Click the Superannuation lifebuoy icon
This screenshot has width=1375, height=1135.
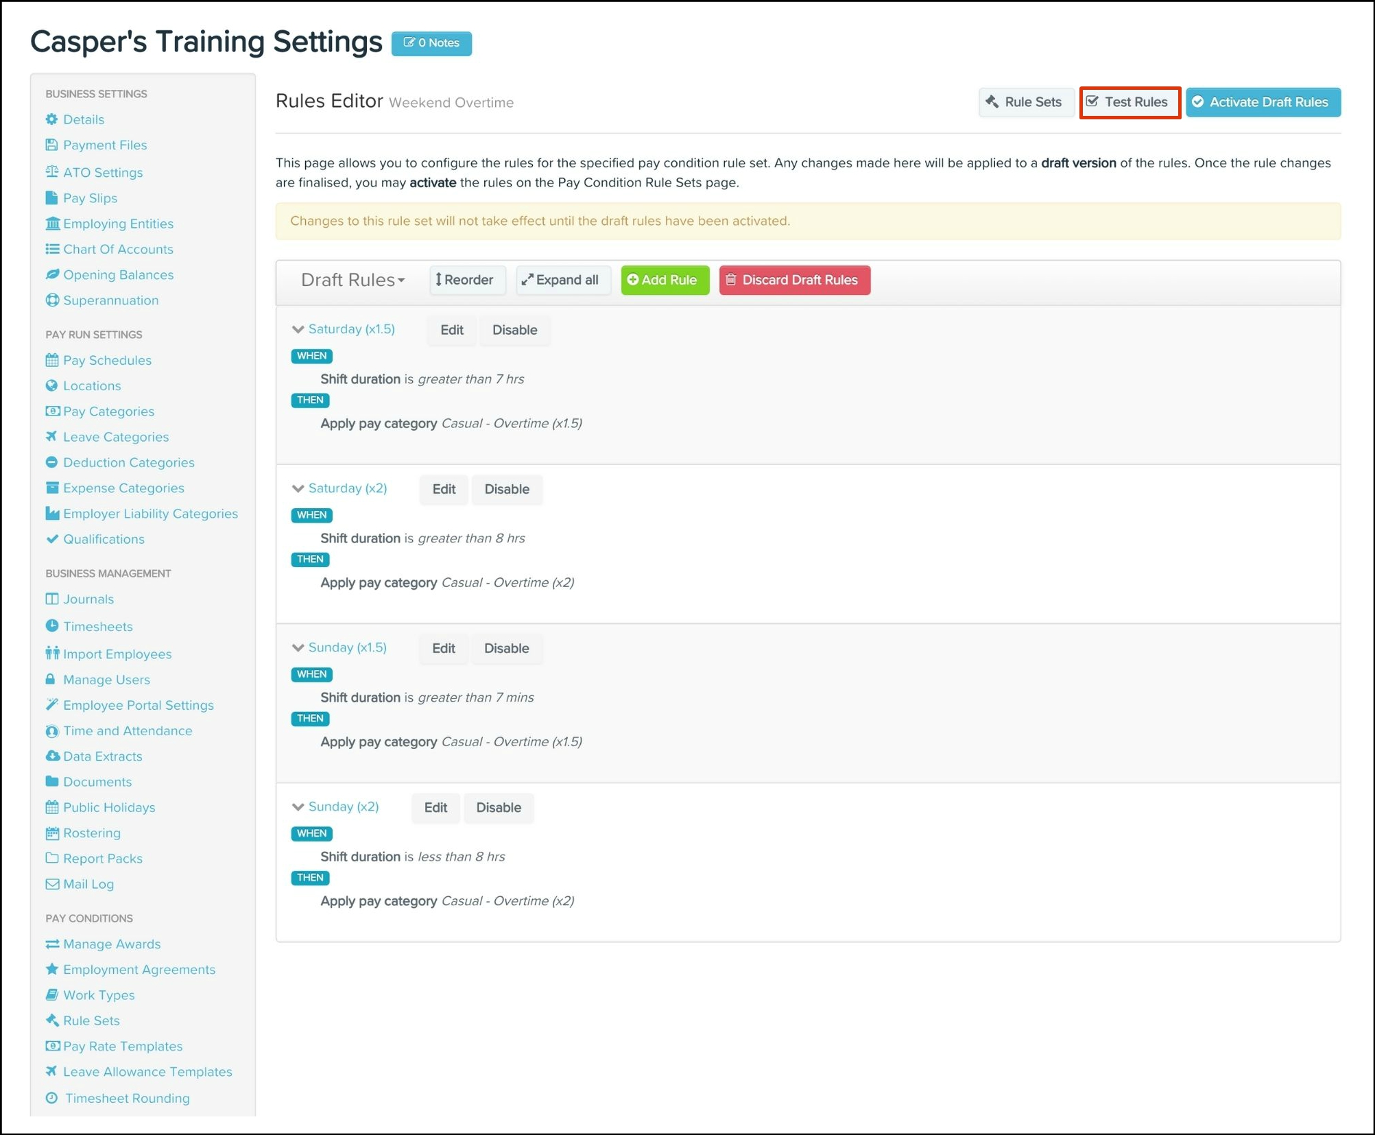[x=52, y=300]
